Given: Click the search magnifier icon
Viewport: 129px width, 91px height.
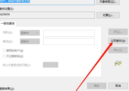Looking at the screenshot, I should pyautogui.click(x=118, y=63).
